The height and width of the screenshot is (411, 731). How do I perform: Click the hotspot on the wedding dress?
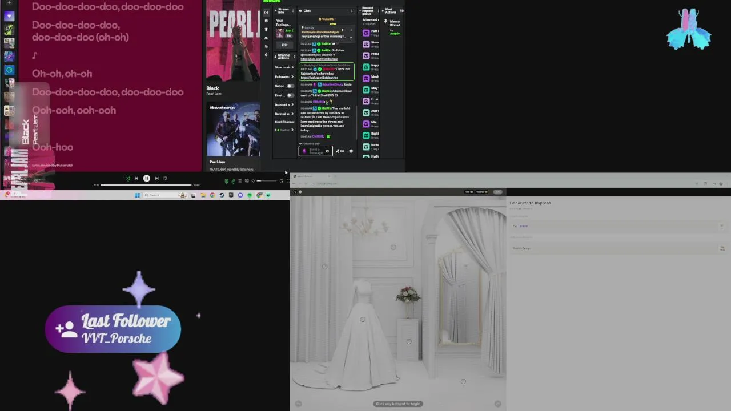(363, 320)
